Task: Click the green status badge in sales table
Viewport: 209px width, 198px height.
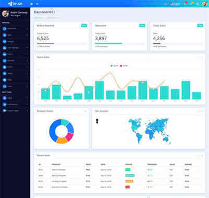Action: pos(128,170)
